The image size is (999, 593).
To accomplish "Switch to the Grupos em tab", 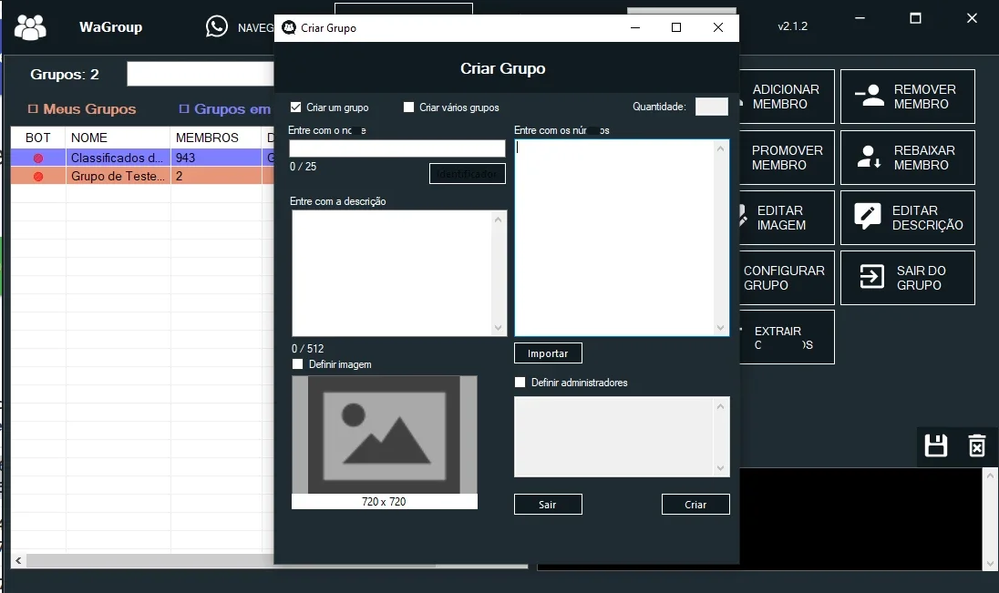I will coord(225,109).
